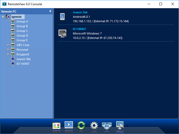Select IE11WIN7 in the tree
The width and height of the screenshot is (179, 134).
[23, 64]
